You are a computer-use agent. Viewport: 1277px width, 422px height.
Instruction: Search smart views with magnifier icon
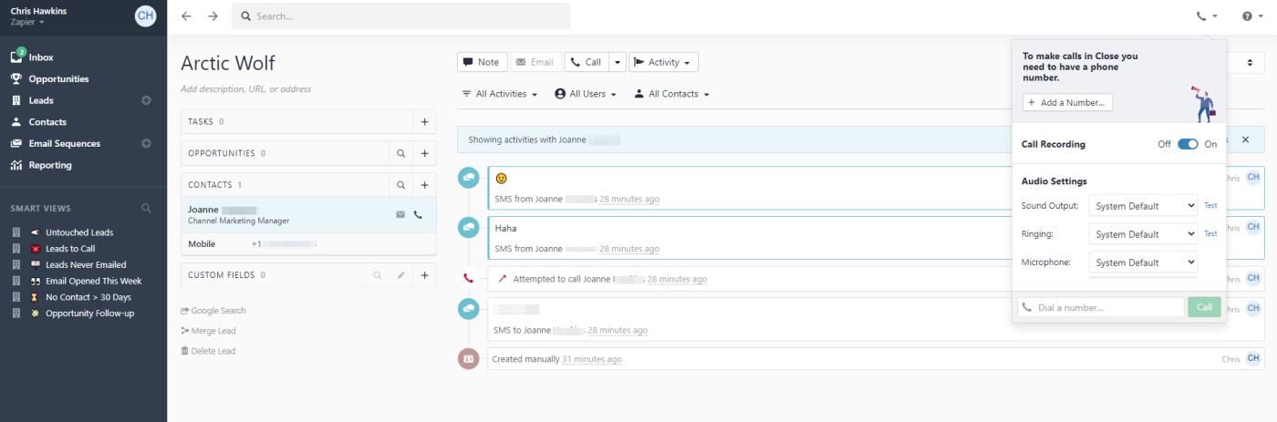point(146,208)
